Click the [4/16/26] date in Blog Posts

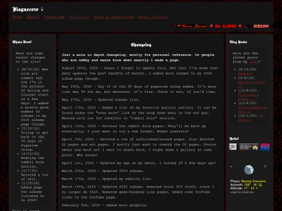(248, 69)
